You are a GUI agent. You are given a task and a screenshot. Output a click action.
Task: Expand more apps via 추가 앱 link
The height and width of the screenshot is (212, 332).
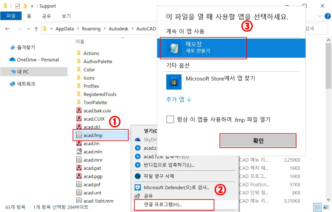[x=179, y=99]
